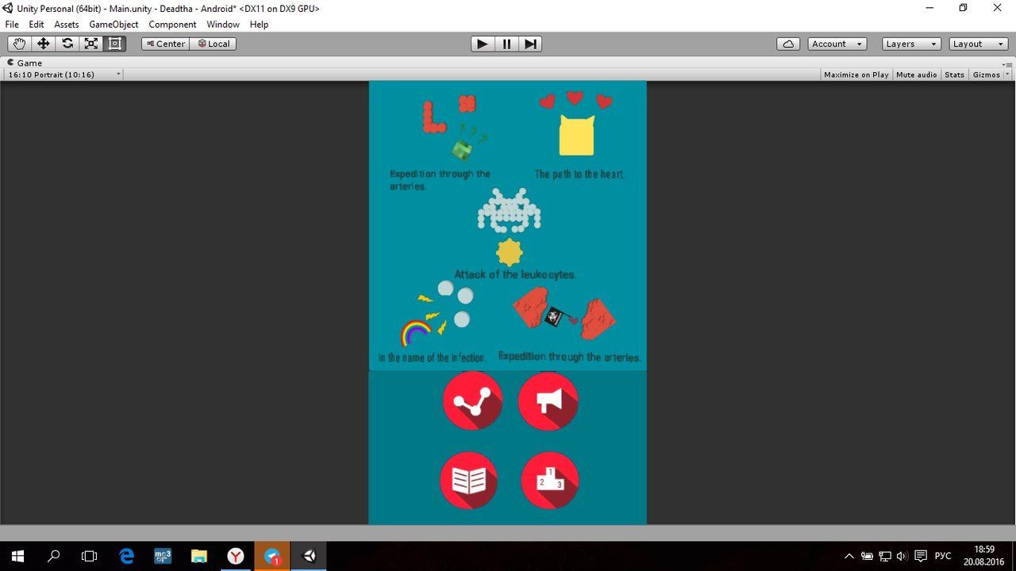The height and width of the screenshot is (571, 1016).
Task: Select the Move tool
Action: tap(44, 44)
